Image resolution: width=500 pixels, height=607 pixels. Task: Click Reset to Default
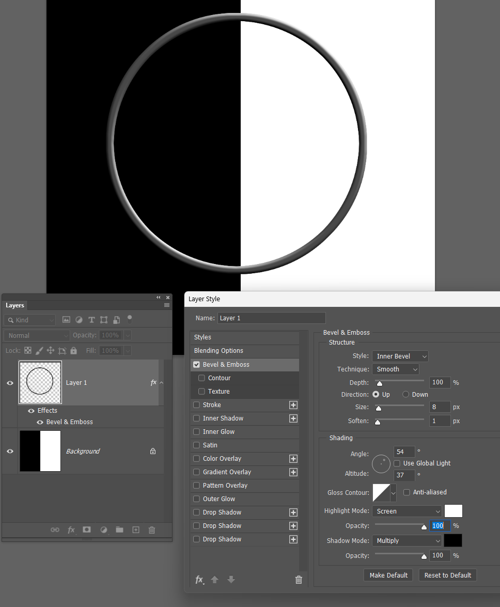coord(447,575)
